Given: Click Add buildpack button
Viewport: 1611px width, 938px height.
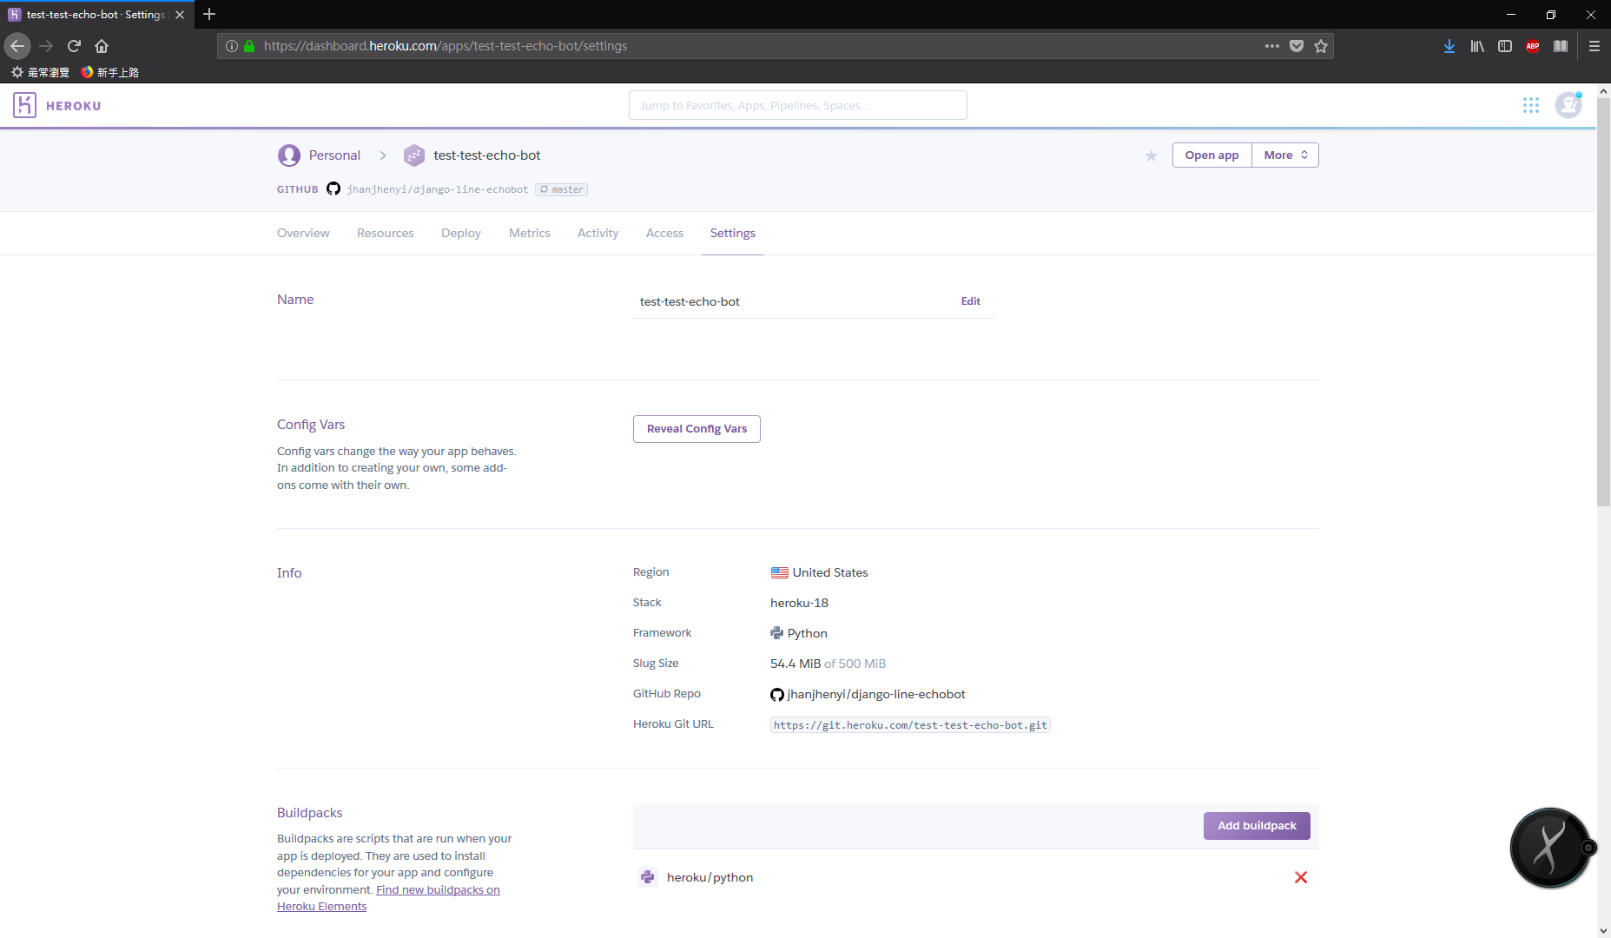Looking at the screenshot, I should point(1257,826).
